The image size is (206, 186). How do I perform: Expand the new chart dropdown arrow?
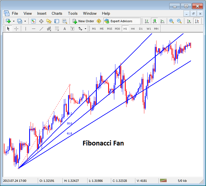pyautogui.click(x=14, y=21)
